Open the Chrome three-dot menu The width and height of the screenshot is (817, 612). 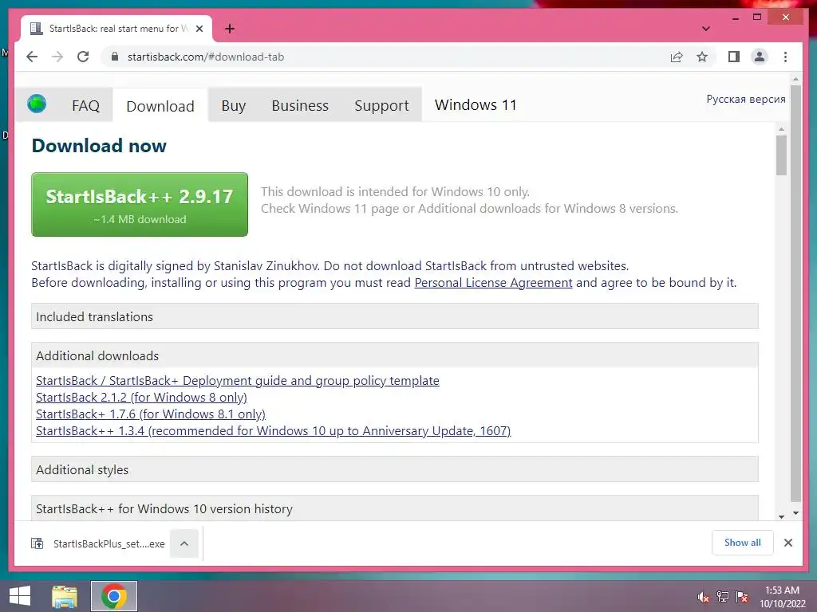coord(785,57)
